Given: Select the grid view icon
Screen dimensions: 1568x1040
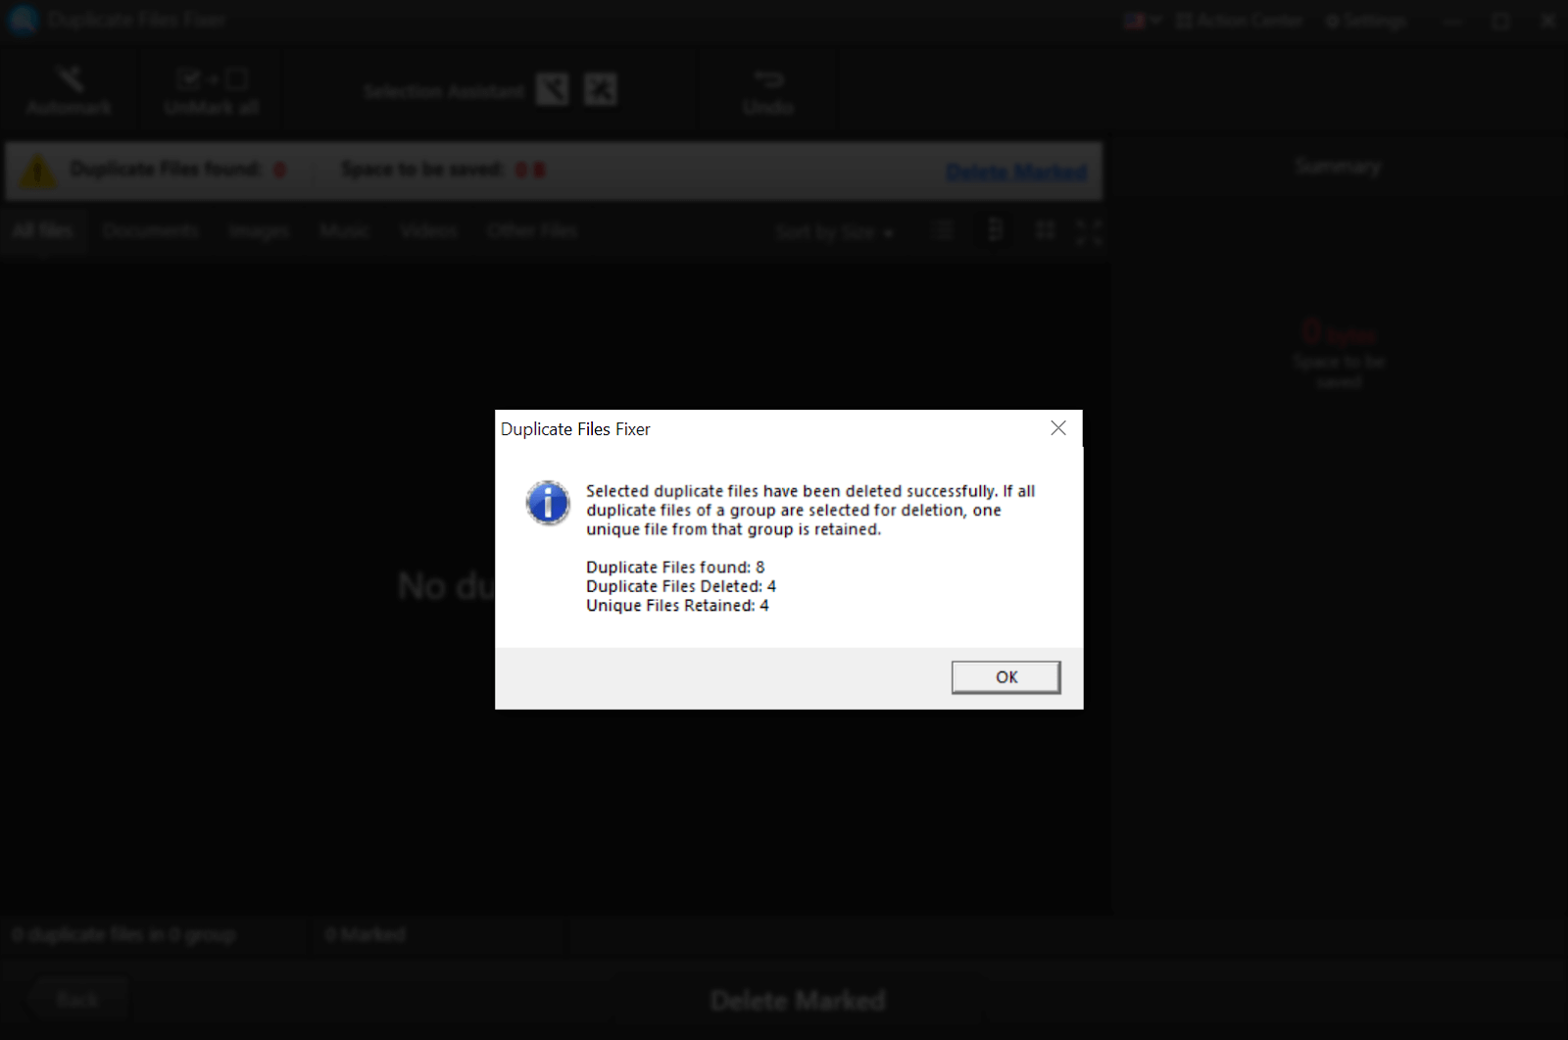Looking at the screenshot, I should (1045, 230).
